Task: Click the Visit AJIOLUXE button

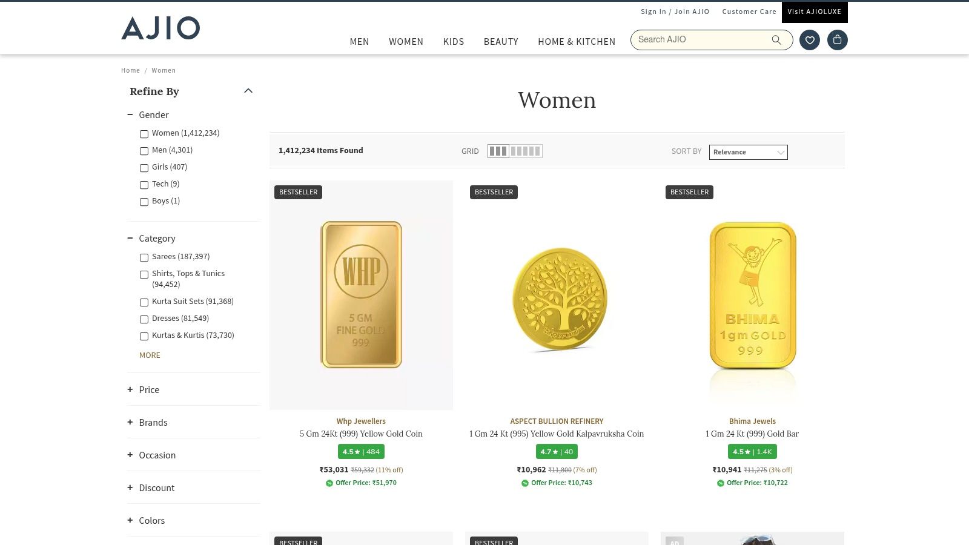Action: 815,12
